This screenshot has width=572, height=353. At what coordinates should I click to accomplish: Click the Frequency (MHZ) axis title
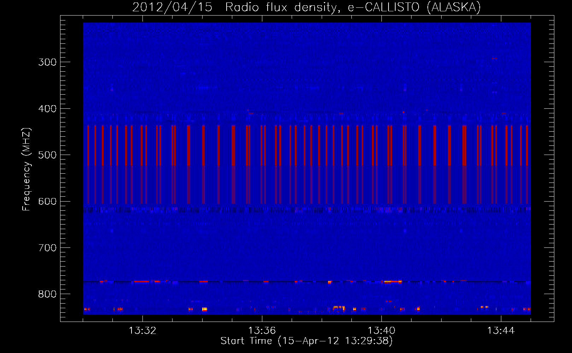pos(27,169)
